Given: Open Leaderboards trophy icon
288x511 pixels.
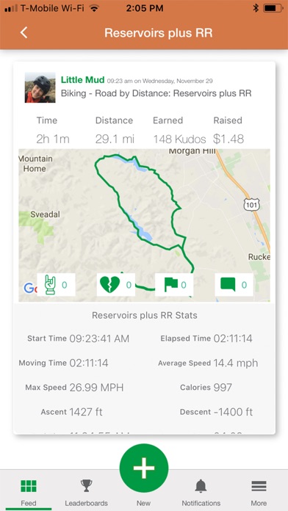Looking at the screenshot, I should pos(87,486).
